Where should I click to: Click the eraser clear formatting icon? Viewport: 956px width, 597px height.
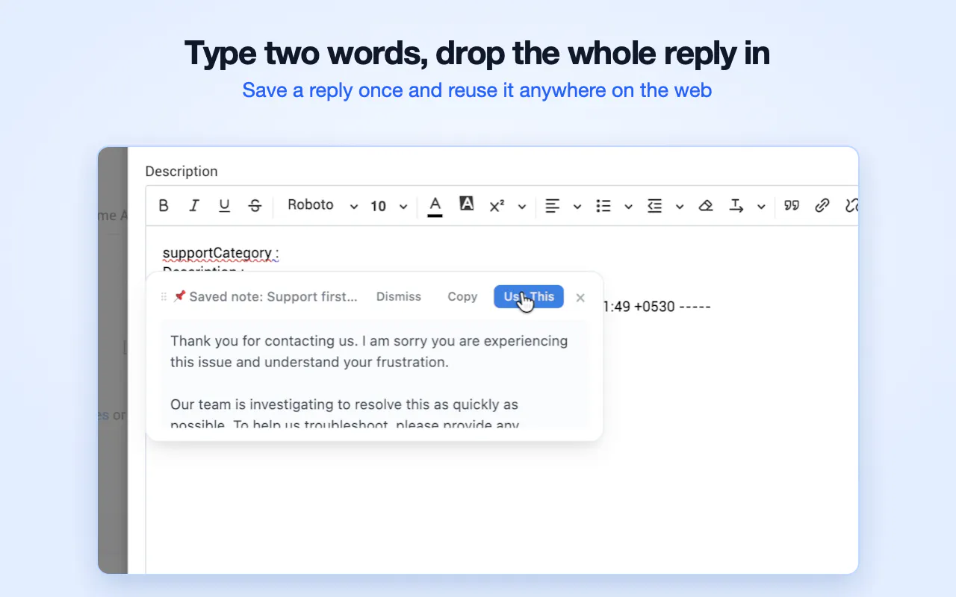(x=706, y=206)
